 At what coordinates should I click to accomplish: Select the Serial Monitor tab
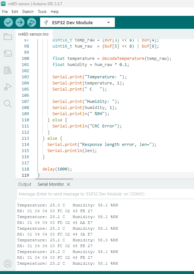click(51, 184)
